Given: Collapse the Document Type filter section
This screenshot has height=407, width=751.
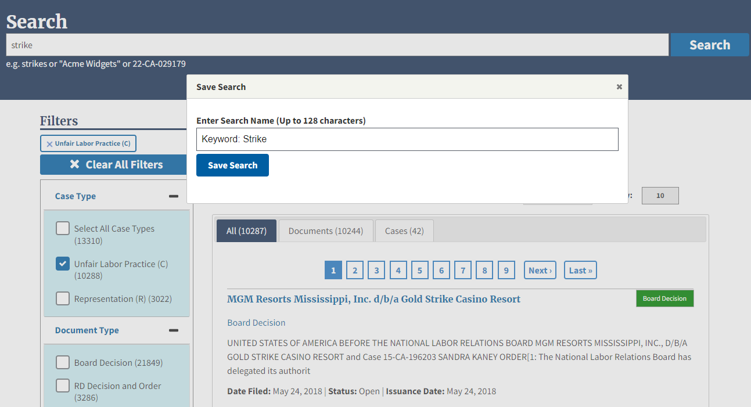Looking at the screenshot, I should [173, 330].
